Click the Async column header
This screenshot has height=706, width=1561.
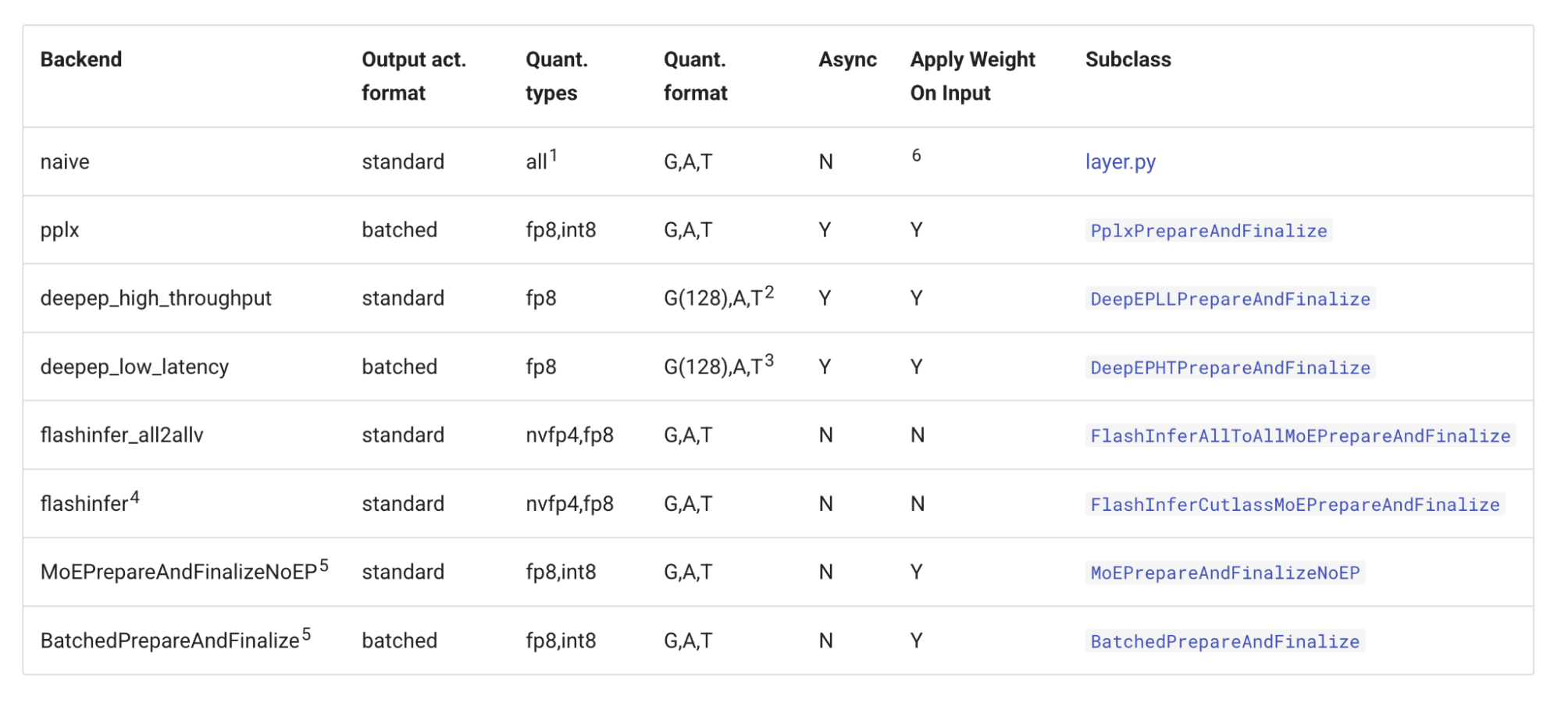click(x=847, y=59)
